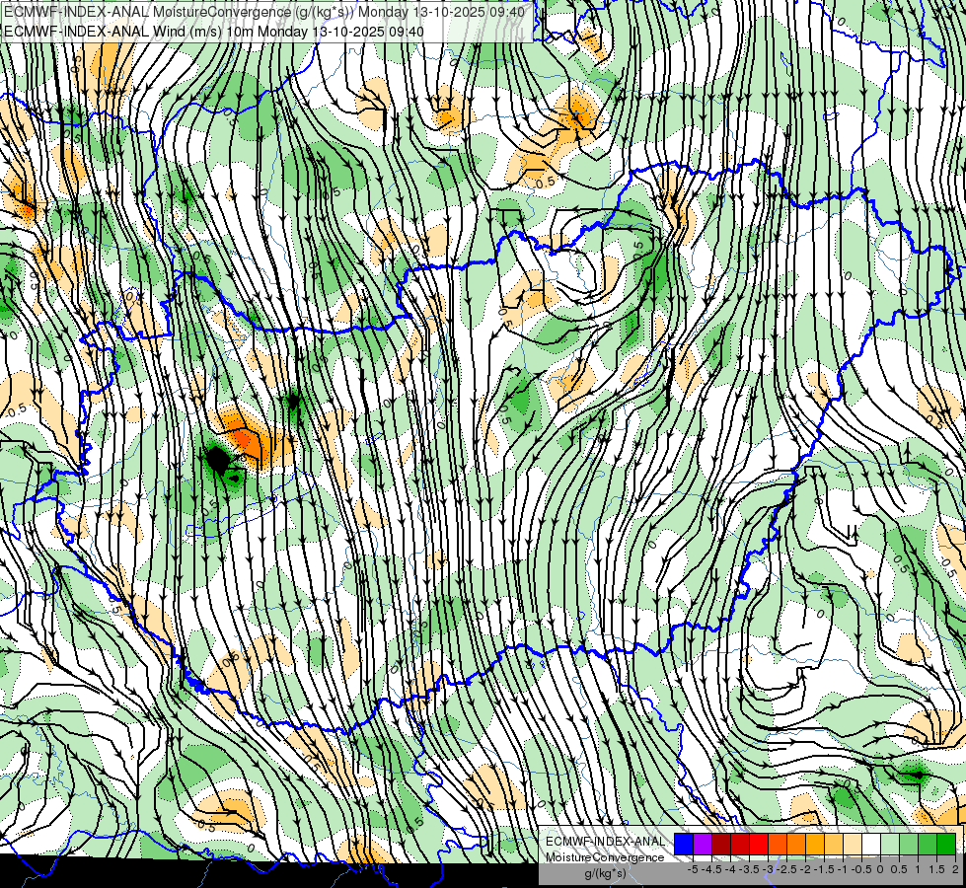Click the blue legend swatch left of -5

684,844
